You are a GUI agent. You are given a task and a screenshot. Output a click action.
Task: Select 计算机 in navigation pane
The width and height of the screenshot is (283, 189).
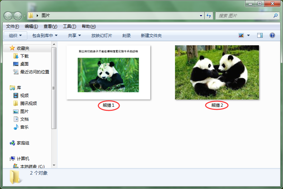pos(23,159)
